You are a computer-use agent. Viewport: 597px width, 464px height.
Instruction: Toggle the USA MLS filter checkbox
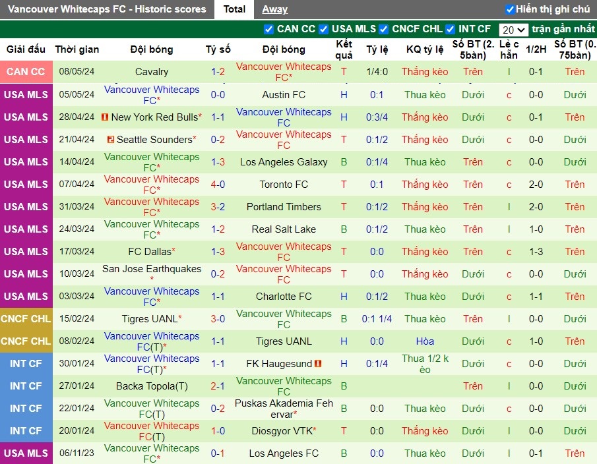point(324,29)
